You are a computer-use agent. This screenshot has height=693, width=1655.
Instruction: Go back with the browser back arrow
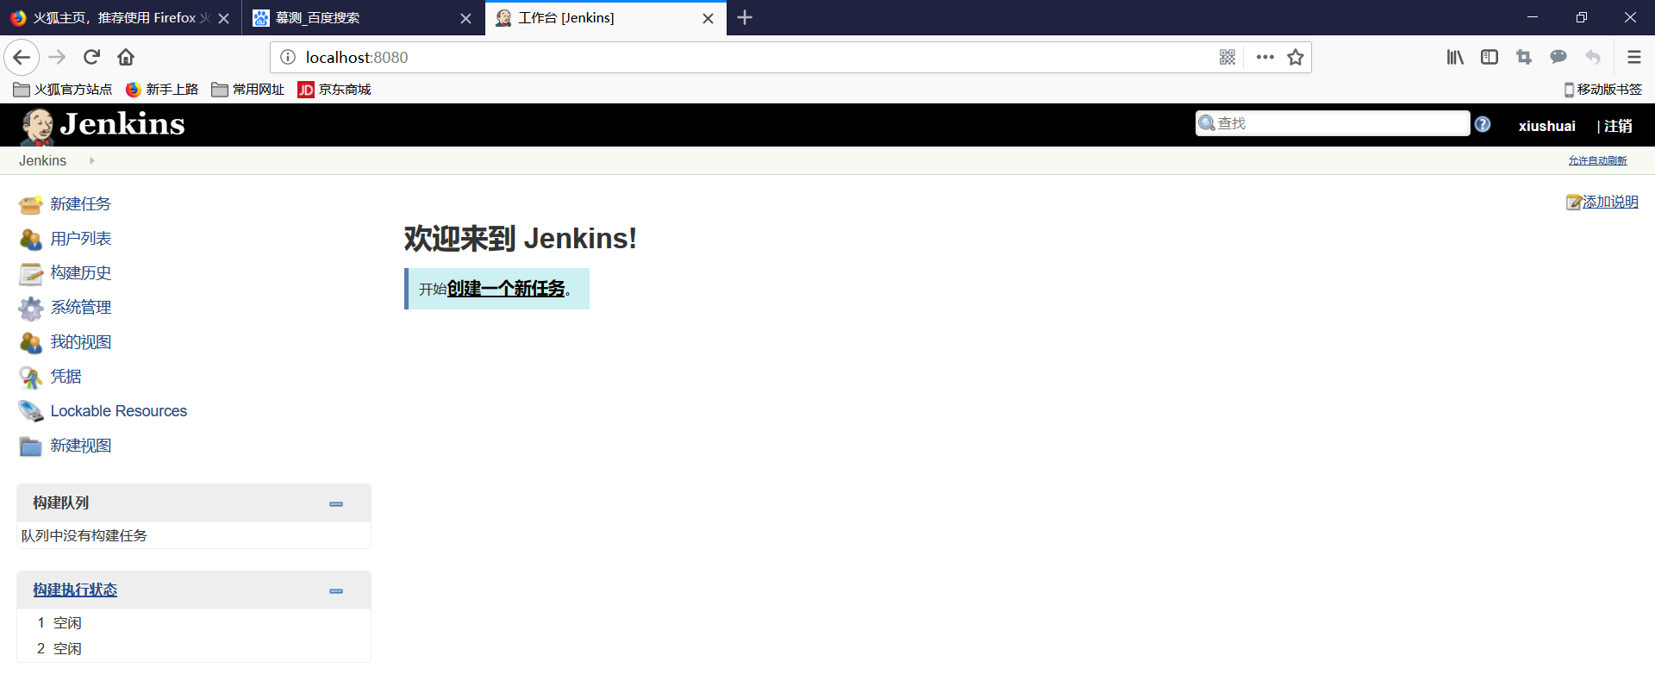pyautogui.click(x=22, y=57)
